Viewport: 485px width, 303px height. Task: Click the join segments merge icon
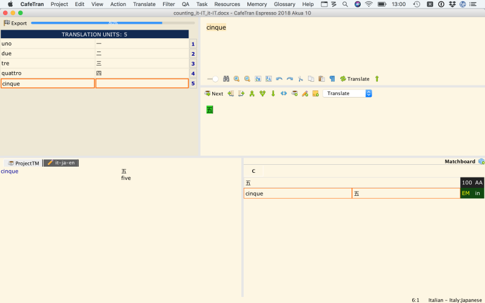252,93
